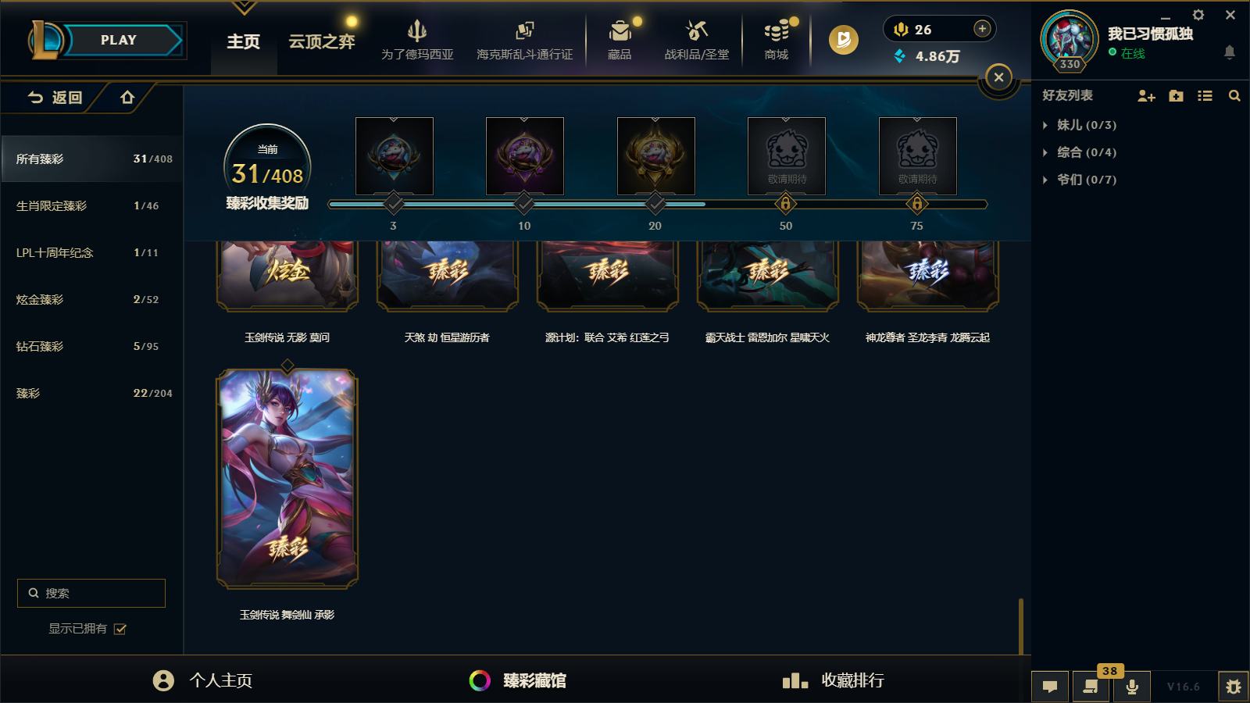This screenshot has height=703, width=1250.
Task: Switch to the 云顶之弈 tab
Action: point(322,41)
